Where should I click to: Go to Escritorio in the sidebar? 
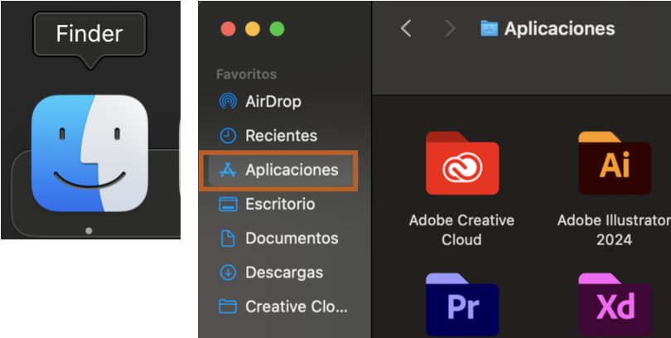280,204
